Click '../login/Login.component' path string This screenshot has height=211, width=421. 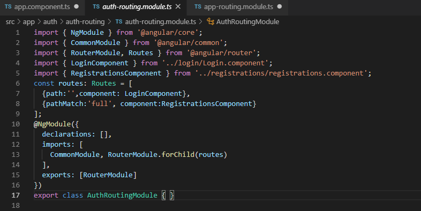click(215, 63)
